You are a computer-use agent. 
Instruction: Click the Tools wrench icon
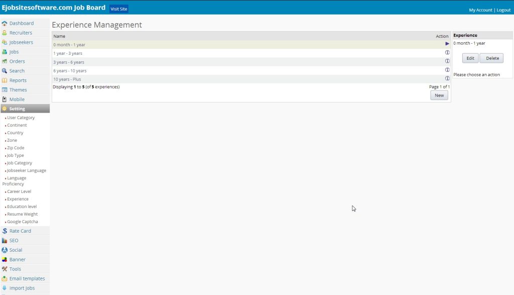5,269
